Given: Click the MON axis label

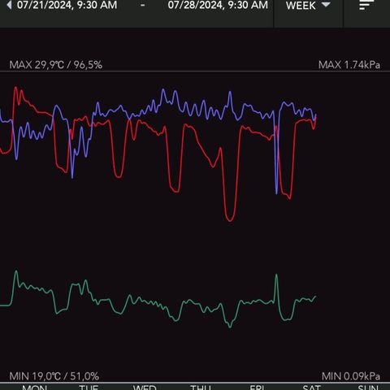Looking at the screenshot, I should (35, 388).
